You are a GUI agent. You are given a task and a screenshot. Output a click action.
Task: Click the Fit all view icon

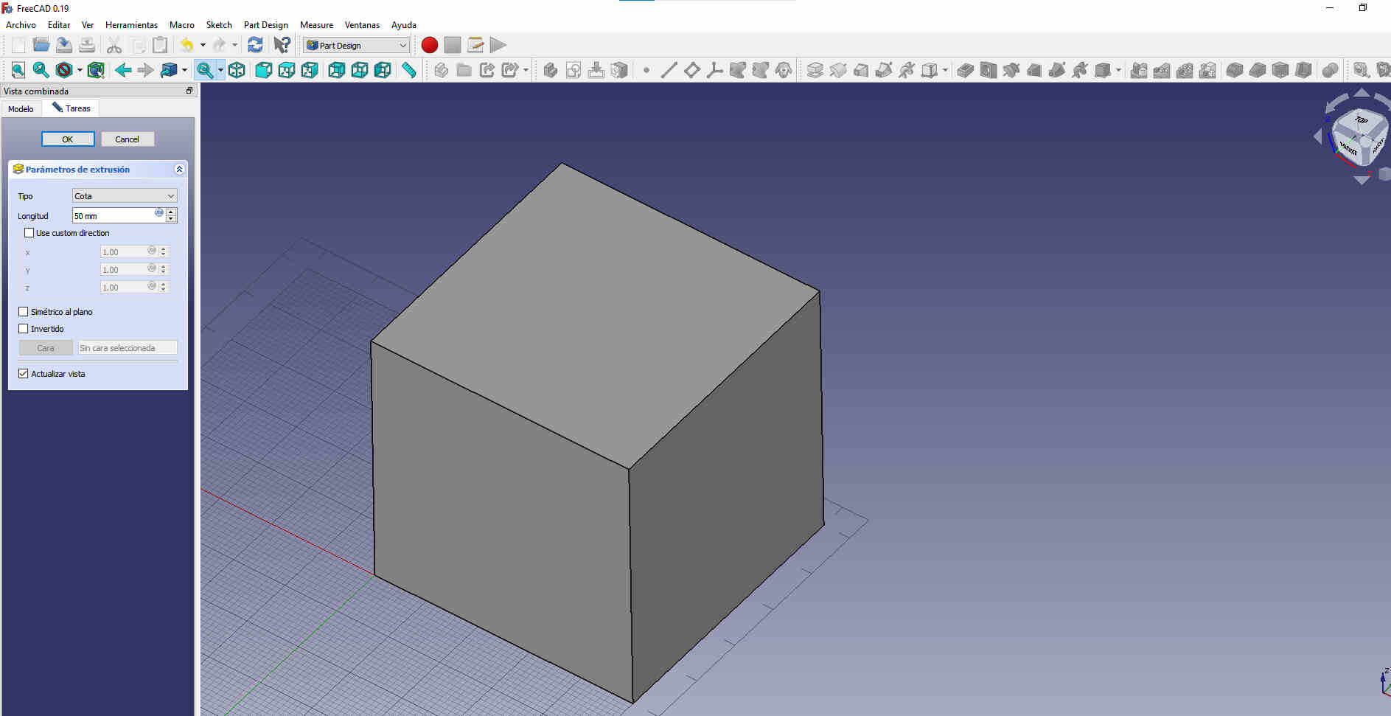click(18, 70)
